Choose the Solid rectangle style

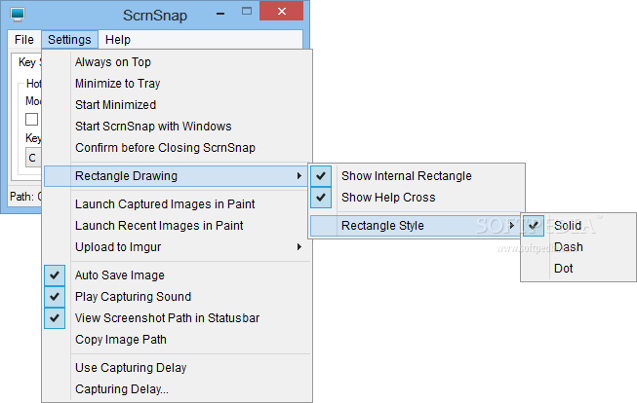(x=567, y=226)
